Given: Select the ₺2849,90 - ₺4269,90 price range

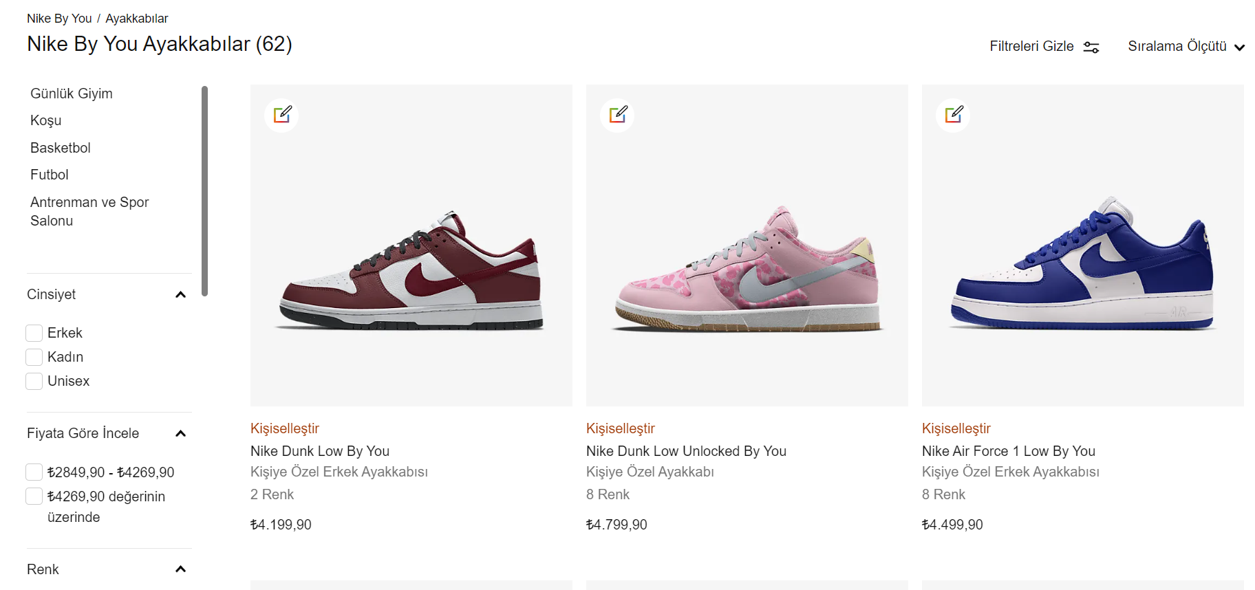Looking at the screenshot, I should 34,472.
